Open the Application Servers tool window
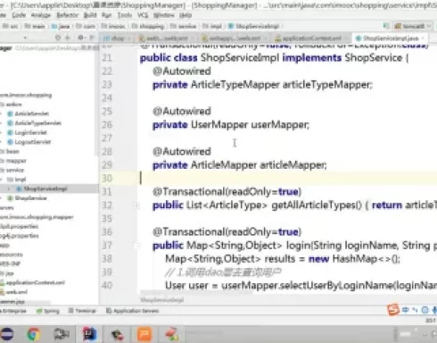This screenshot has width=437, height=343. 133,311
